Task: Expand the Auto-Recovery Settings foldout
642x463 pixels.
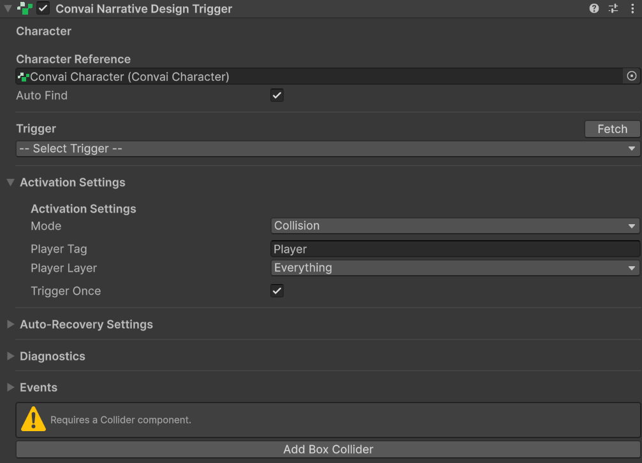Action: click(11, 324)
